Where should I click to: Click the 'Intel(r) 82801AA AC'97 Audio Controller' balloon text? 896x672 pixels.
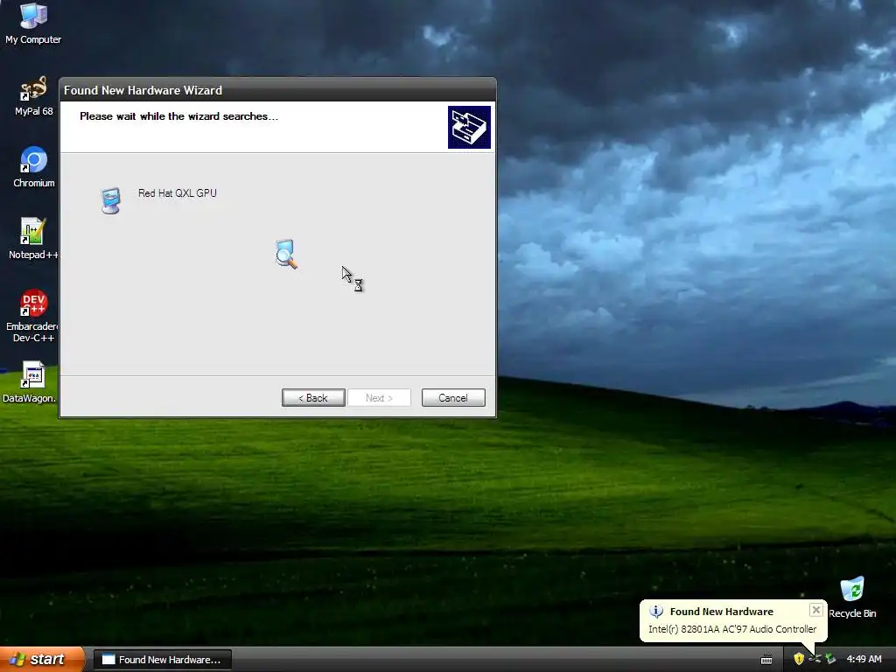coord(732,628)
